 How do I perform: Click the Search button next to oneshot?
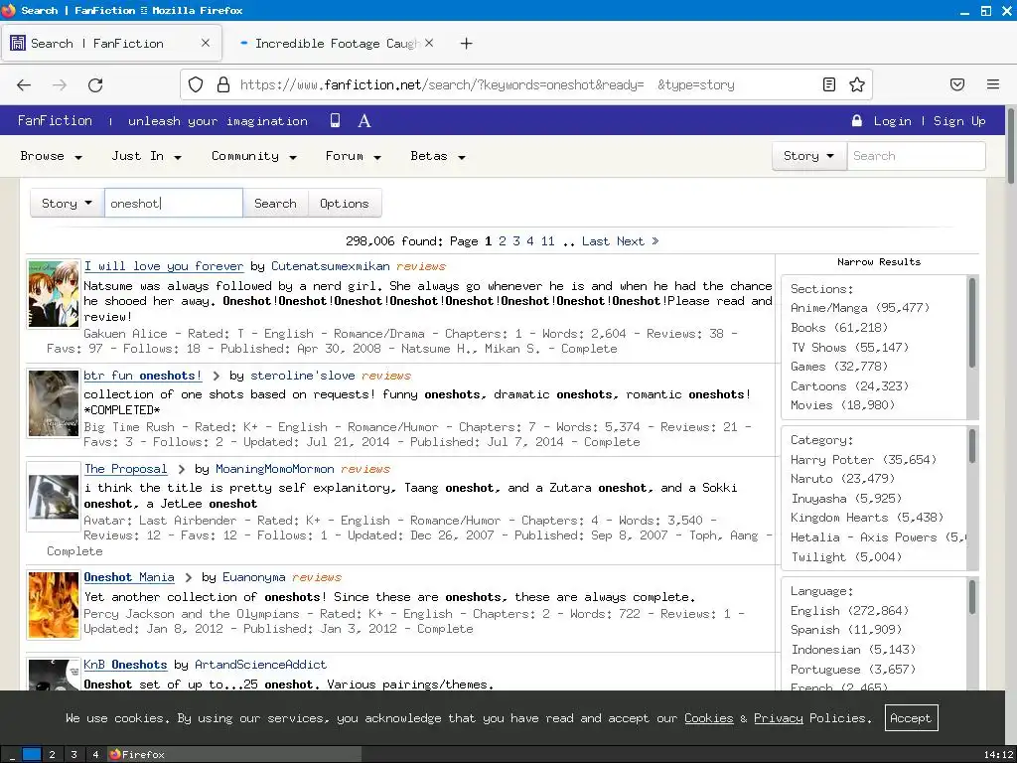[275, 204]
